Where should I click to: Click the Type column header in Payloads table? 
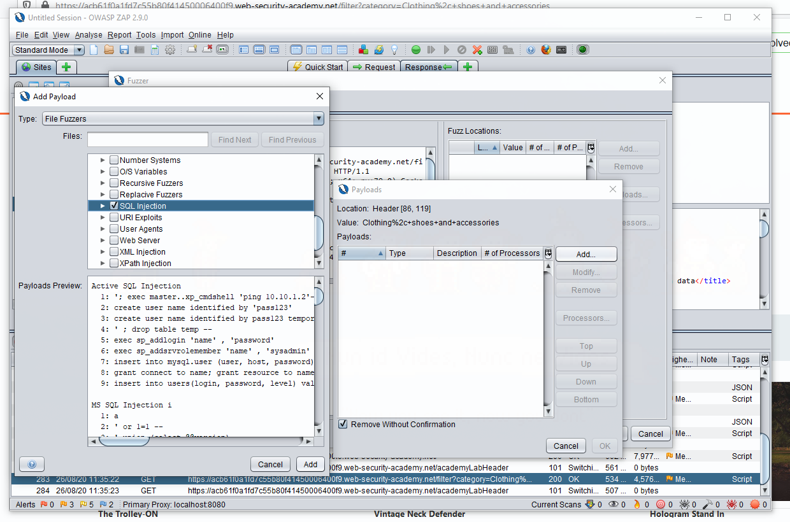point(410,253)
